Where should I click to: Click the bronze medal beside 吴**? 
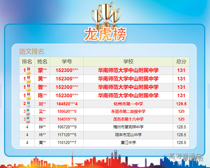pos(29,112)
